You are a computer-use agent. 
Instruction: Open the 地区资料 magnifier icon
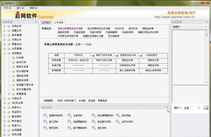click(x=94, y=128)
